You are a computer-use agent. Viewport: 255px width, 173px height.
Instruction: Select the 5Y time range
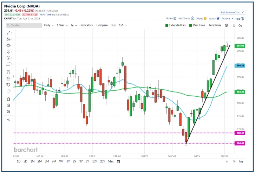point(87,161)
